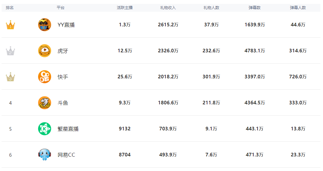Click the 斗鱼 platform logo
Viewport: 323px width, 171px height.
[45, 103]
